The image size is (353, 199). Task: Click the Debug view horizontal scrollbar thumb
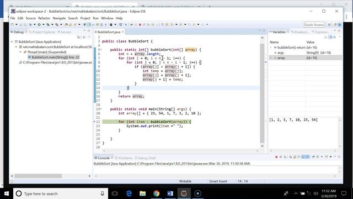38,176
